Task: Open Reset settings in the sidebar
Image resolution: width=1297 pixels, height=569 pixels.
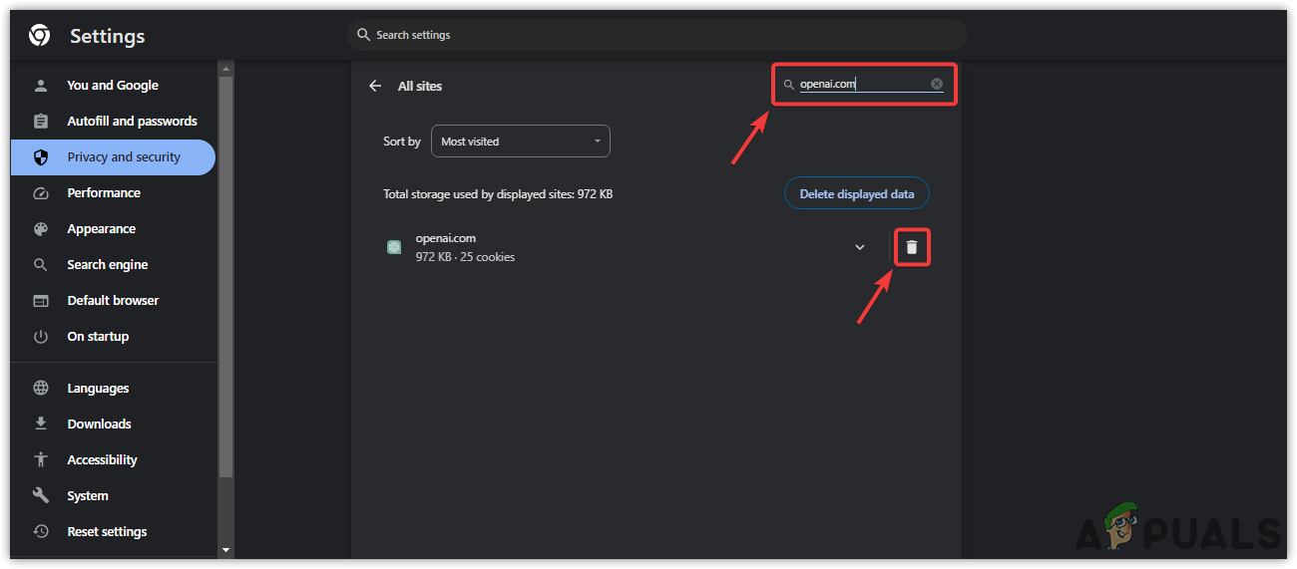Action: click(107, 532)
